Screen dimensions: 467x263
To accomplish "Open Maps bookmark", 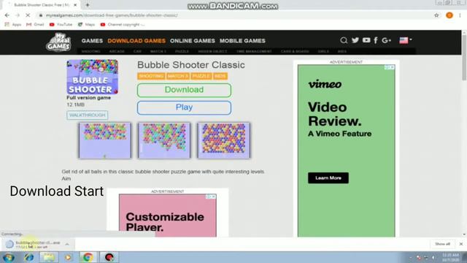I will coord(86,24).
